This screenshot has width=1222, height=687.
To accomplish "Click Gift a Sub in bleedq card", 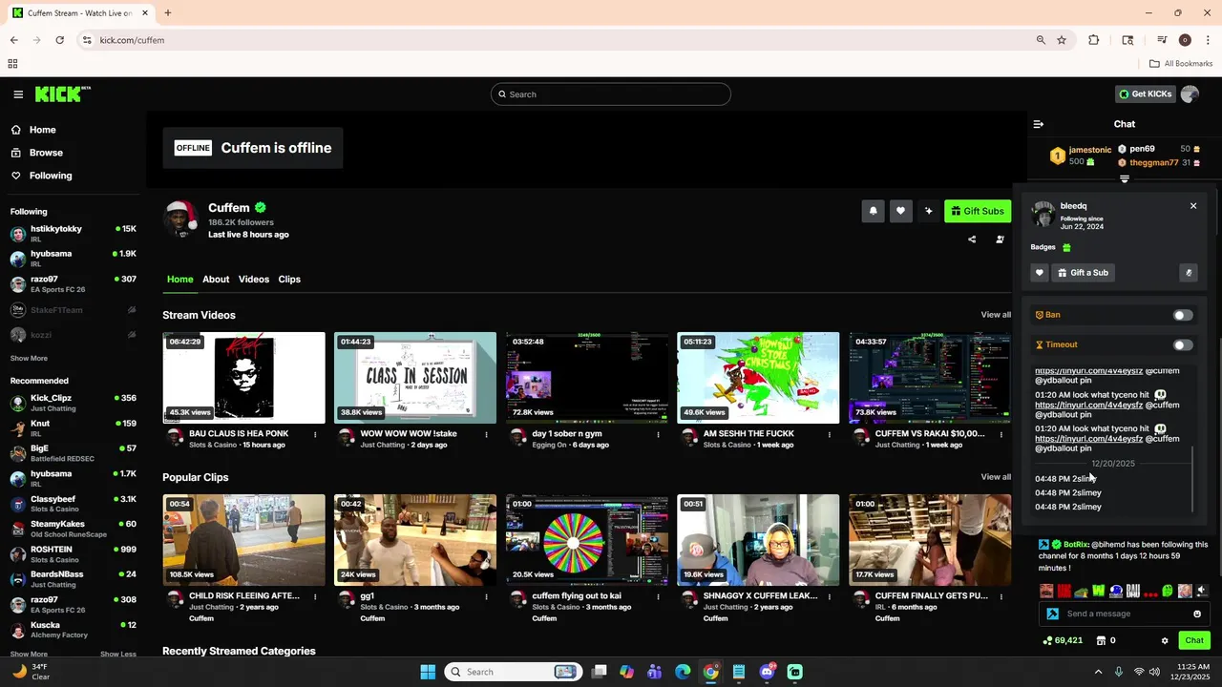I will (x=1082, y=273).
